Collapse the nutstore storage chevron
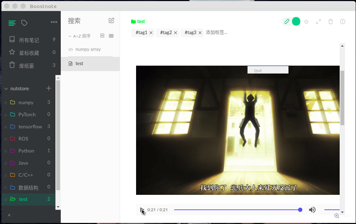356x224 pixels. coord(6,89)
